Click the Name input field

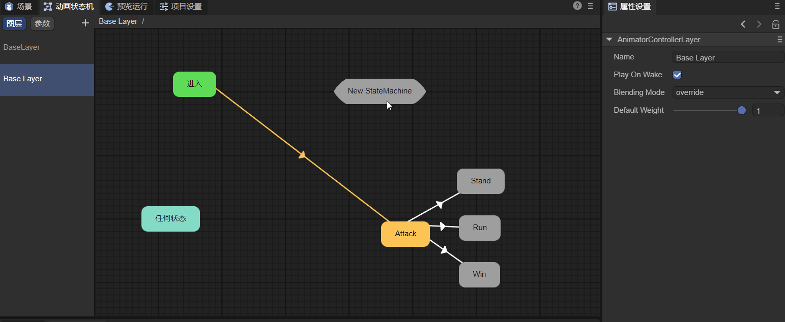(728, 57)
